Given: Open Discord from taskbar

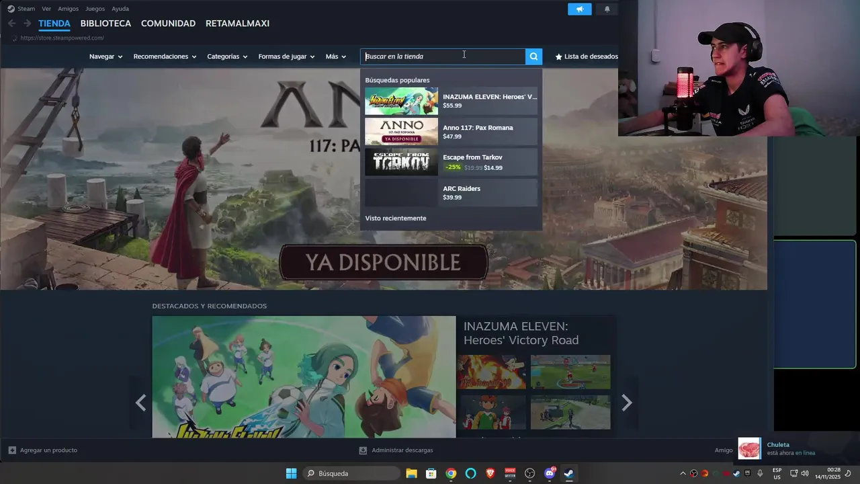Looking at the screenshot, I should [x=550, y=473].
